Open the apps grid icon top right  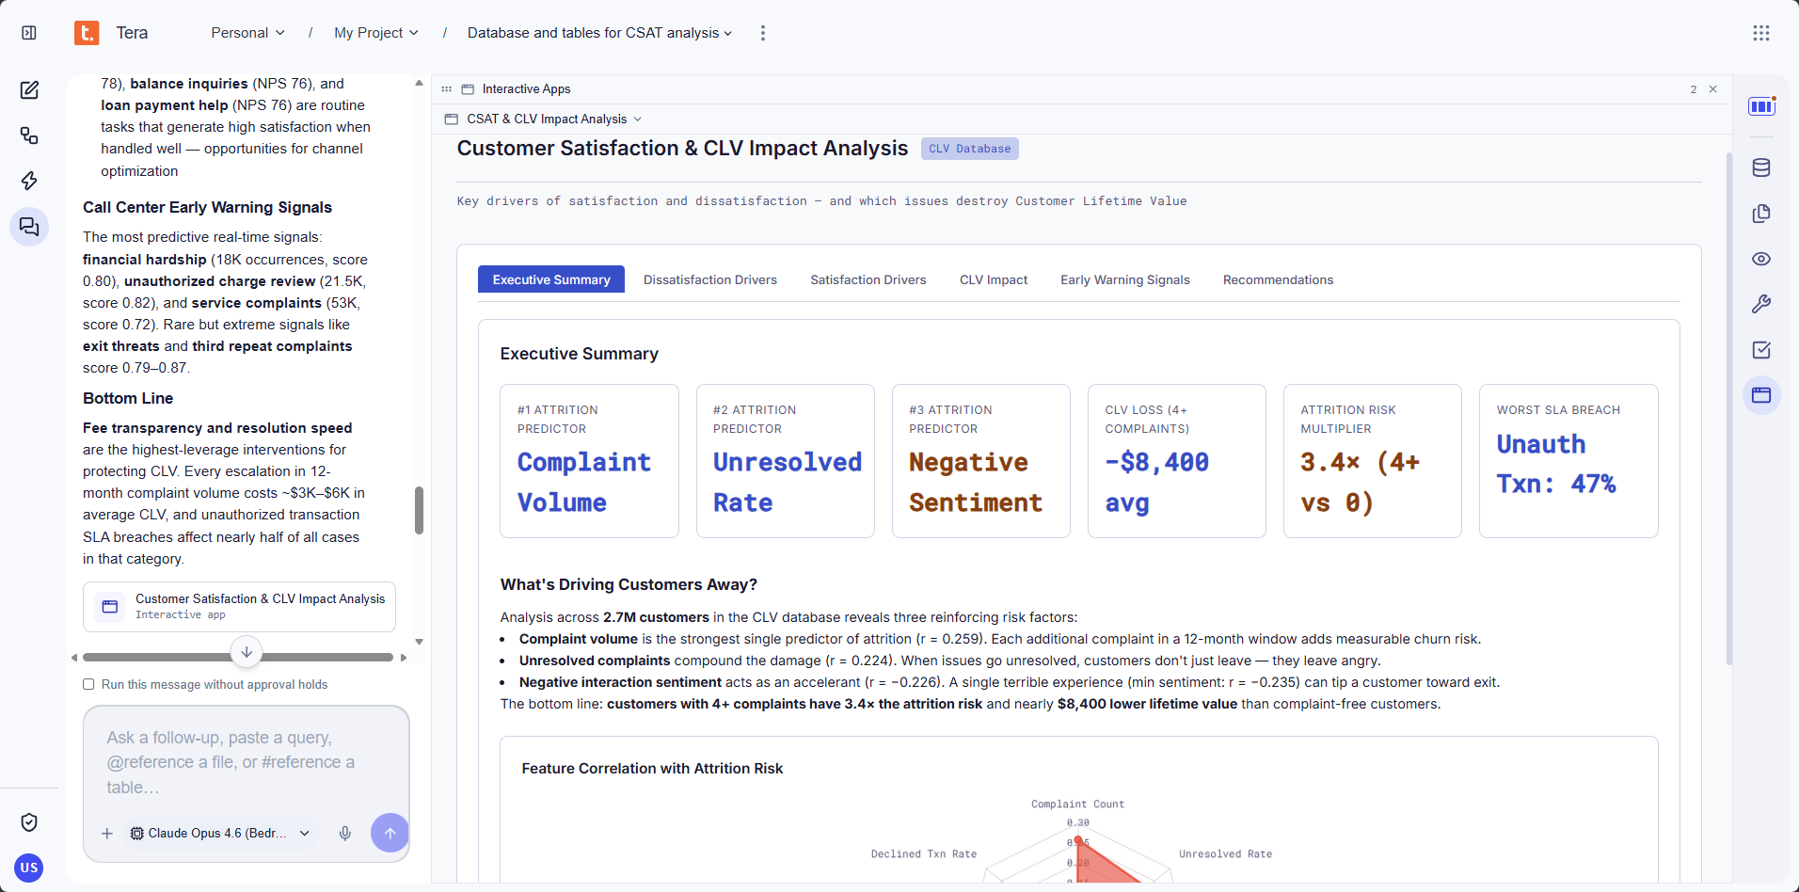[1761, 33]
